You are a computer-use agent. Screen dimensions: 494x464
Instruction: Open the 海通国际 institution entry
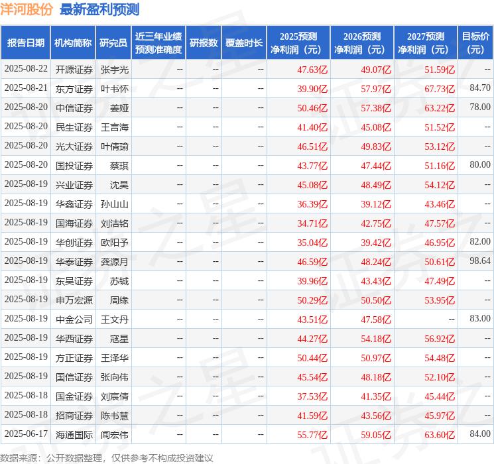pyautogui.click(x=74, y=434)
